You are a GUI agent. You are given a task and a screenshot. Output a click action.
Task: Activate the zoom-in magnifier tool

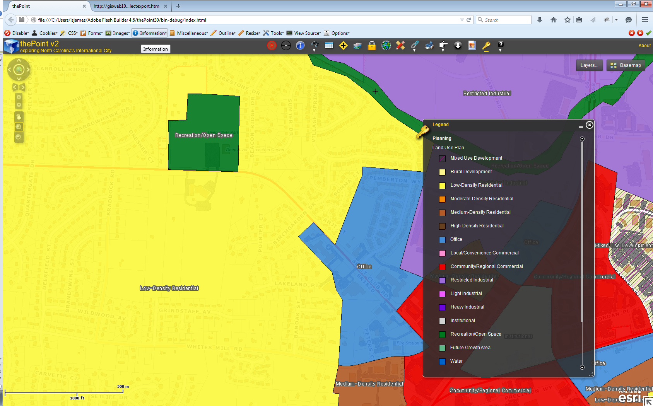[x=19, y=127]
